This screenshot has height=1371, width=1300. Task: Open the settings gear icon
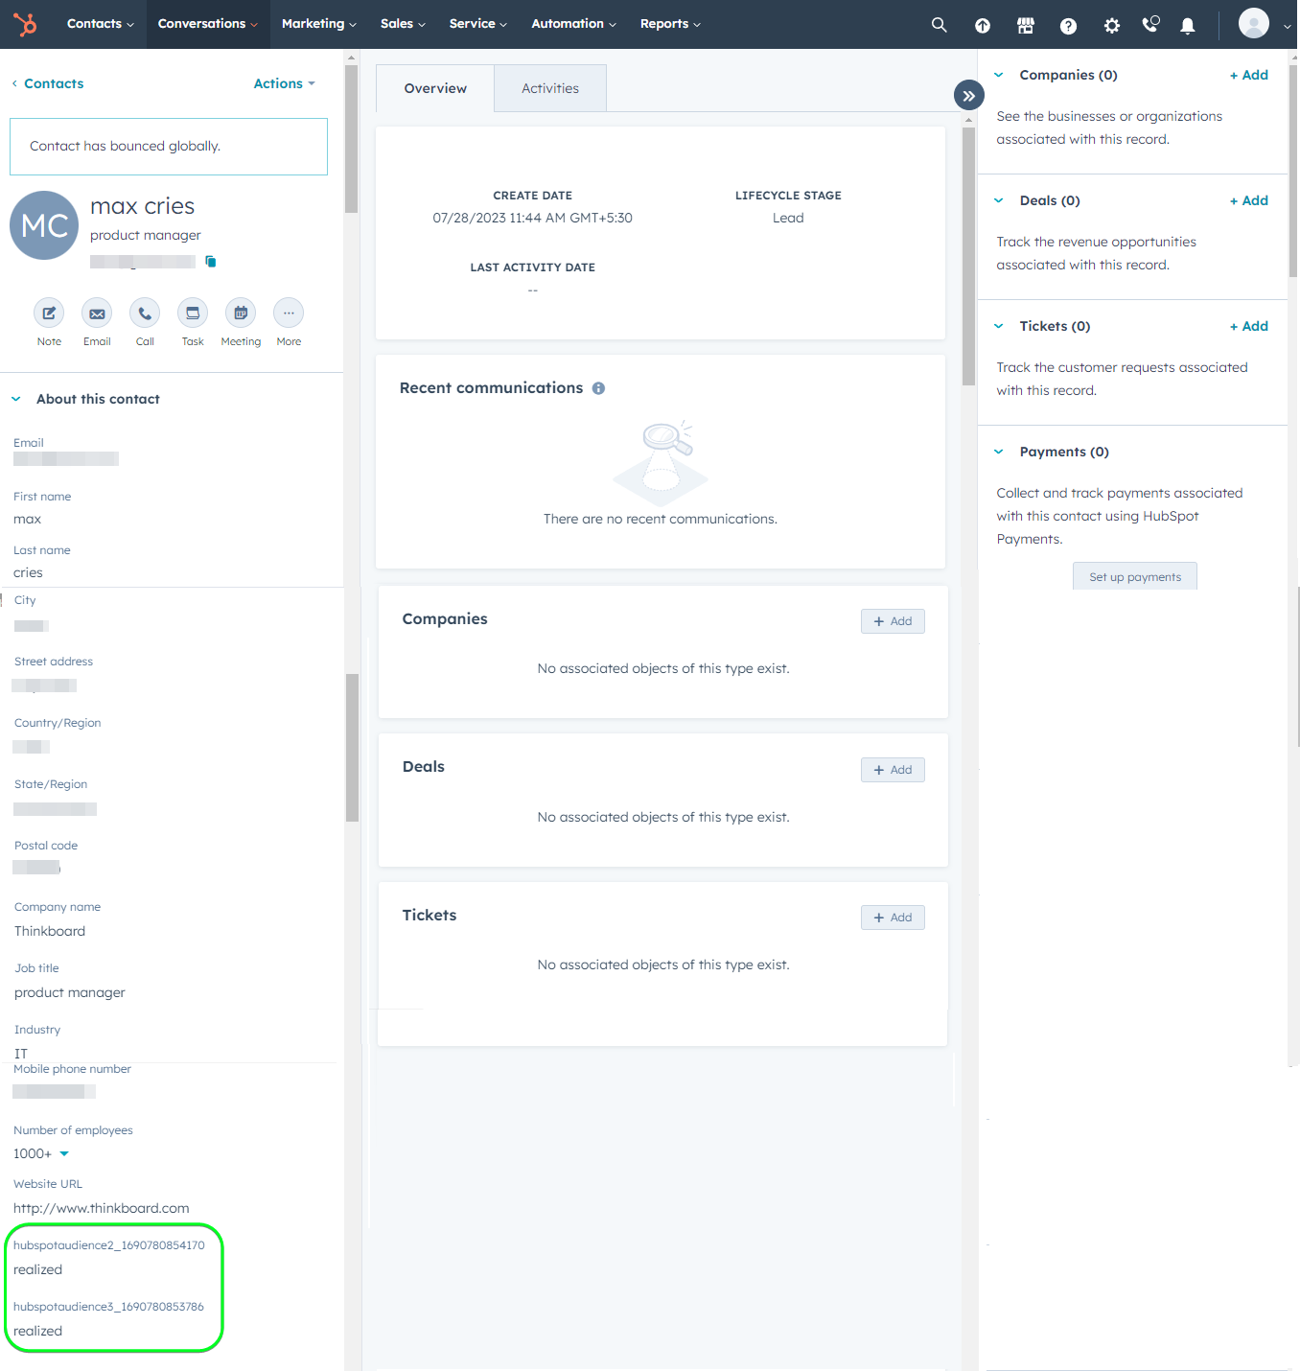(1111, 26)
